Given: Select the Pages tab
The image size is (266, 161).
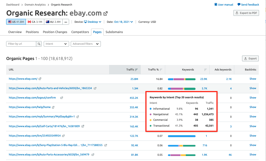Looking at the screenshot, I should [x=97, y=32].
